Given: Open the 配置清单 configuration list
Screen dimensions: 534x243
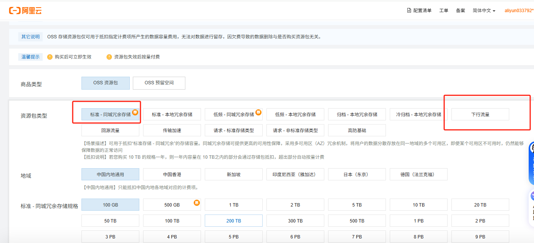Looking at the screenshot, I should click(419, 11).
